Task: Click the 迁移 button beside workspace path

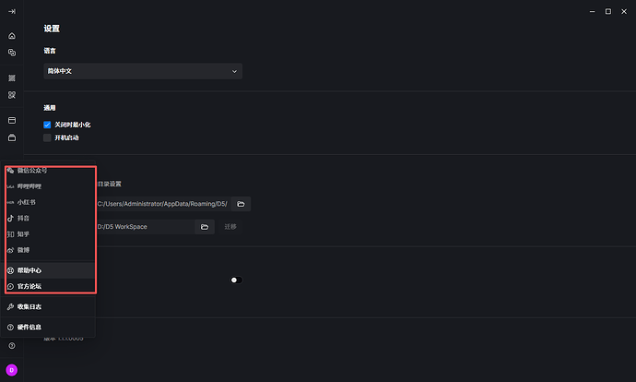Action: coord(230,226)
